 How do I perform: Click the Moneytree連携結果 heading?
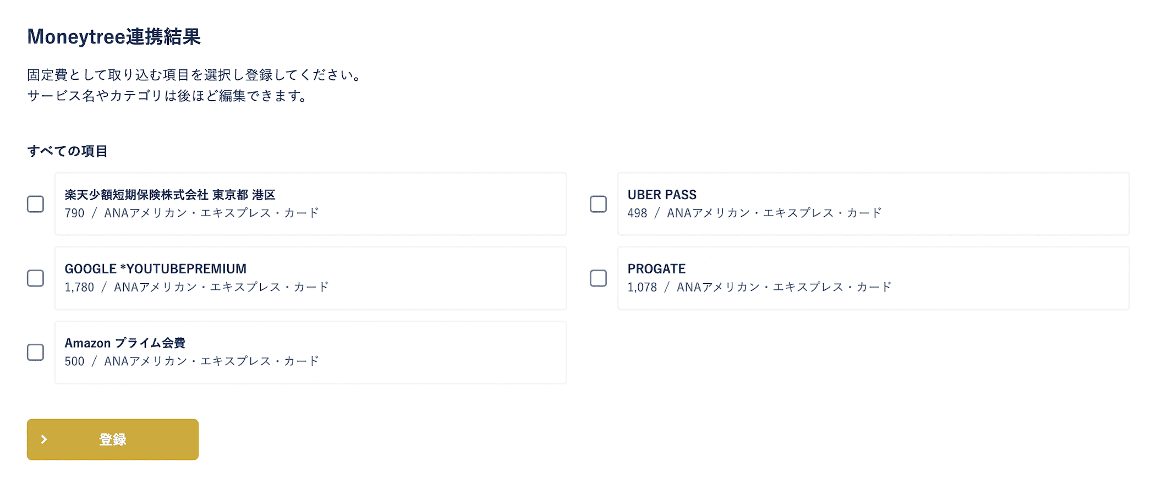tap(114, 37)
